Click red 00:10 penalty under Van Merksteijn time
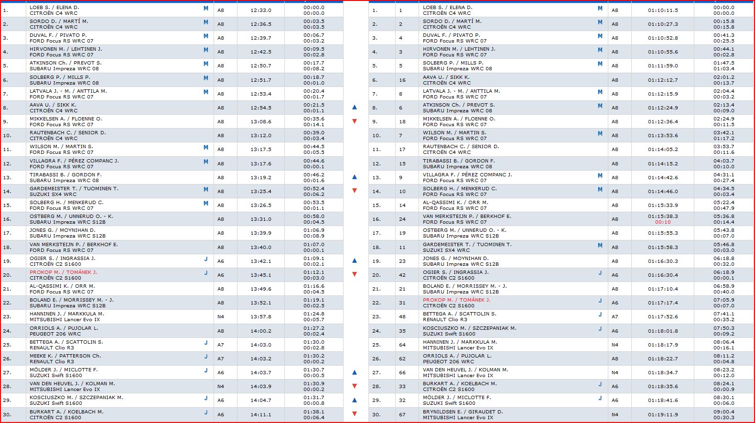The width and height of the screenshot is (755, 423). tap(663, 222)
